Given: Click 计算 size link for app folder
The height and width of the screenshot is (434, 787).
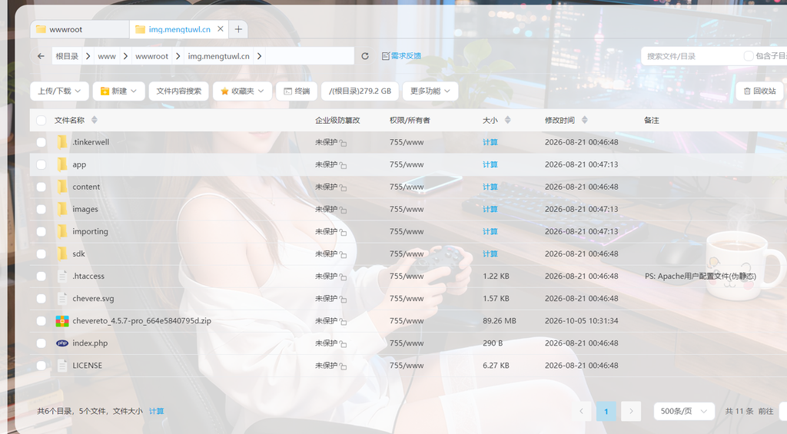Looking at the screenshot, I should point(490,164).
